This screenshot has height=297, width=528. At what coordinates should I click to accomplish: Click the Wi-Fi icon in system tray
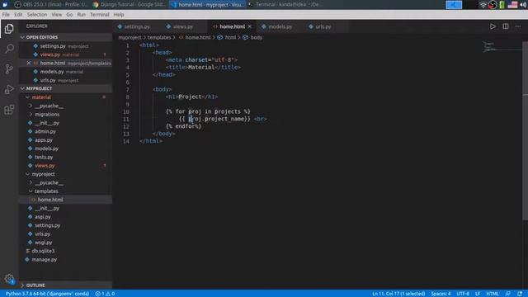pos(483,5)
